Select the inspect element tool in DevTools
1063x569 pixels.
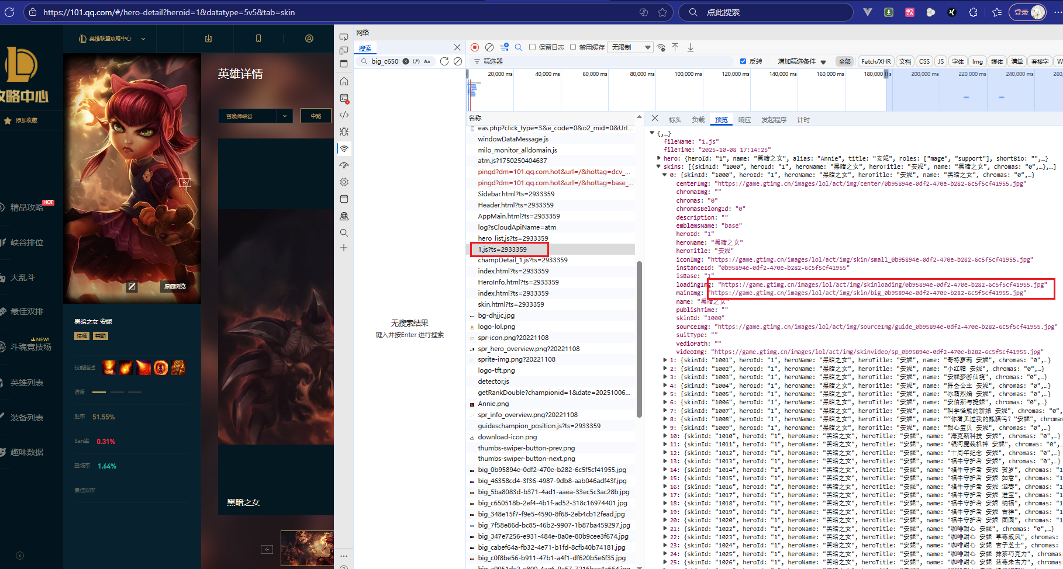pyautogui.click(x=344, y=37)
